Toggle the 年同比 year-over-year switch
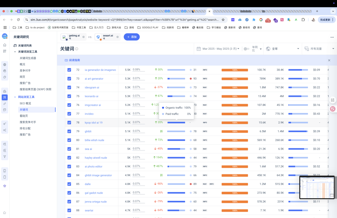The height and width of the screenshot is (218, 337). pos(246,49)
